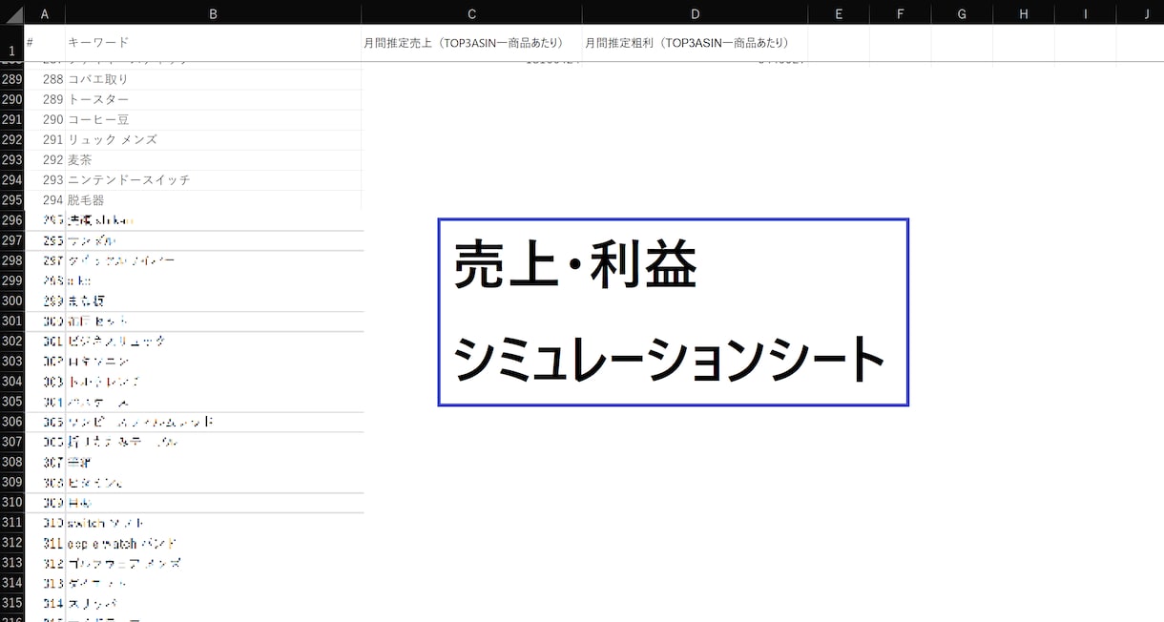
Task: Select the # cell beside 'リュック メンズ'
Action: pos(45,139)
